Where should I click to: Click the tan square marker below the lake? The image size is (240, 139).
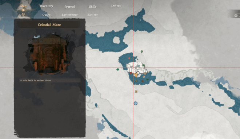[x=136, y=92]
